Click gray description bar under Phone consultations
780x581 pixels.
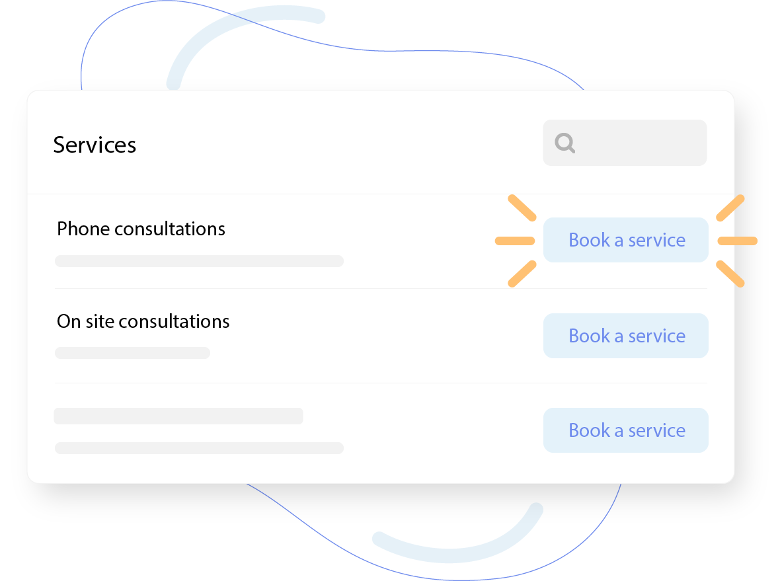pos(198,261)
